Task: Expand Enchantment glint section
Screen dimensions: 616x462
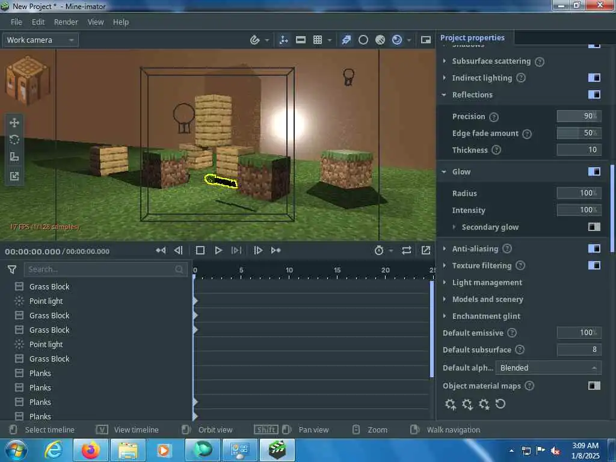Action: click(x=445, y=316)
